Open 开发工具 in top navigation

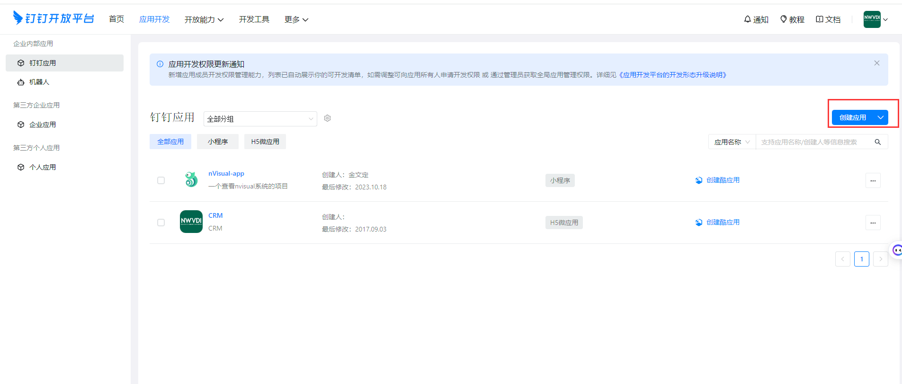[254, 19]
